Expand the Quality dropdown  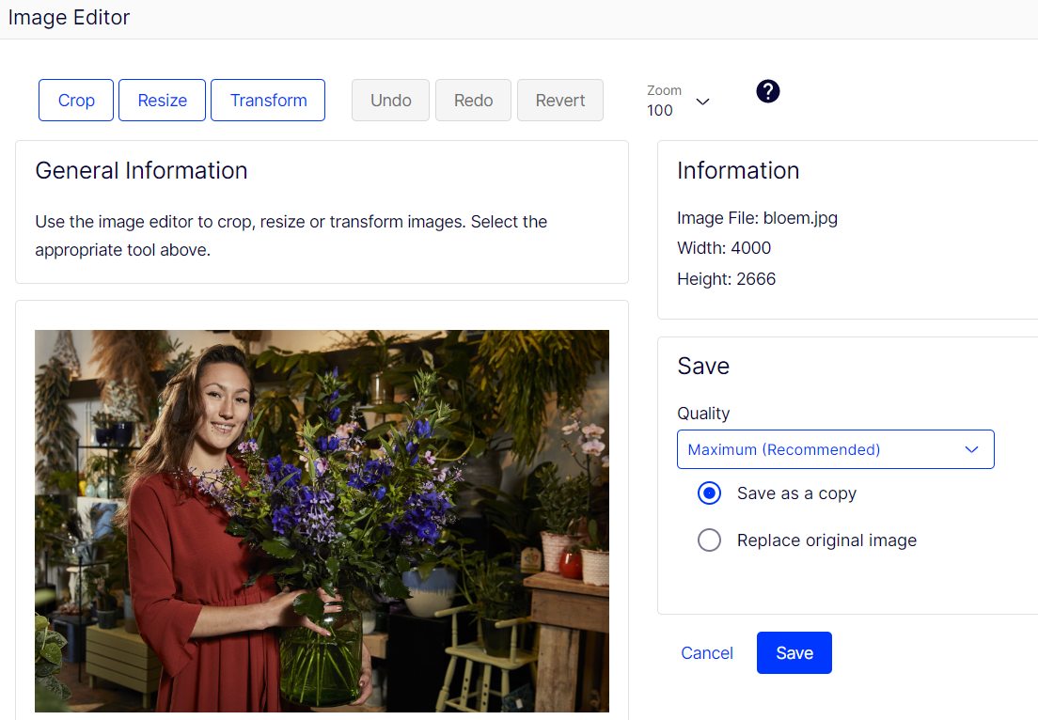pos(834,449)
